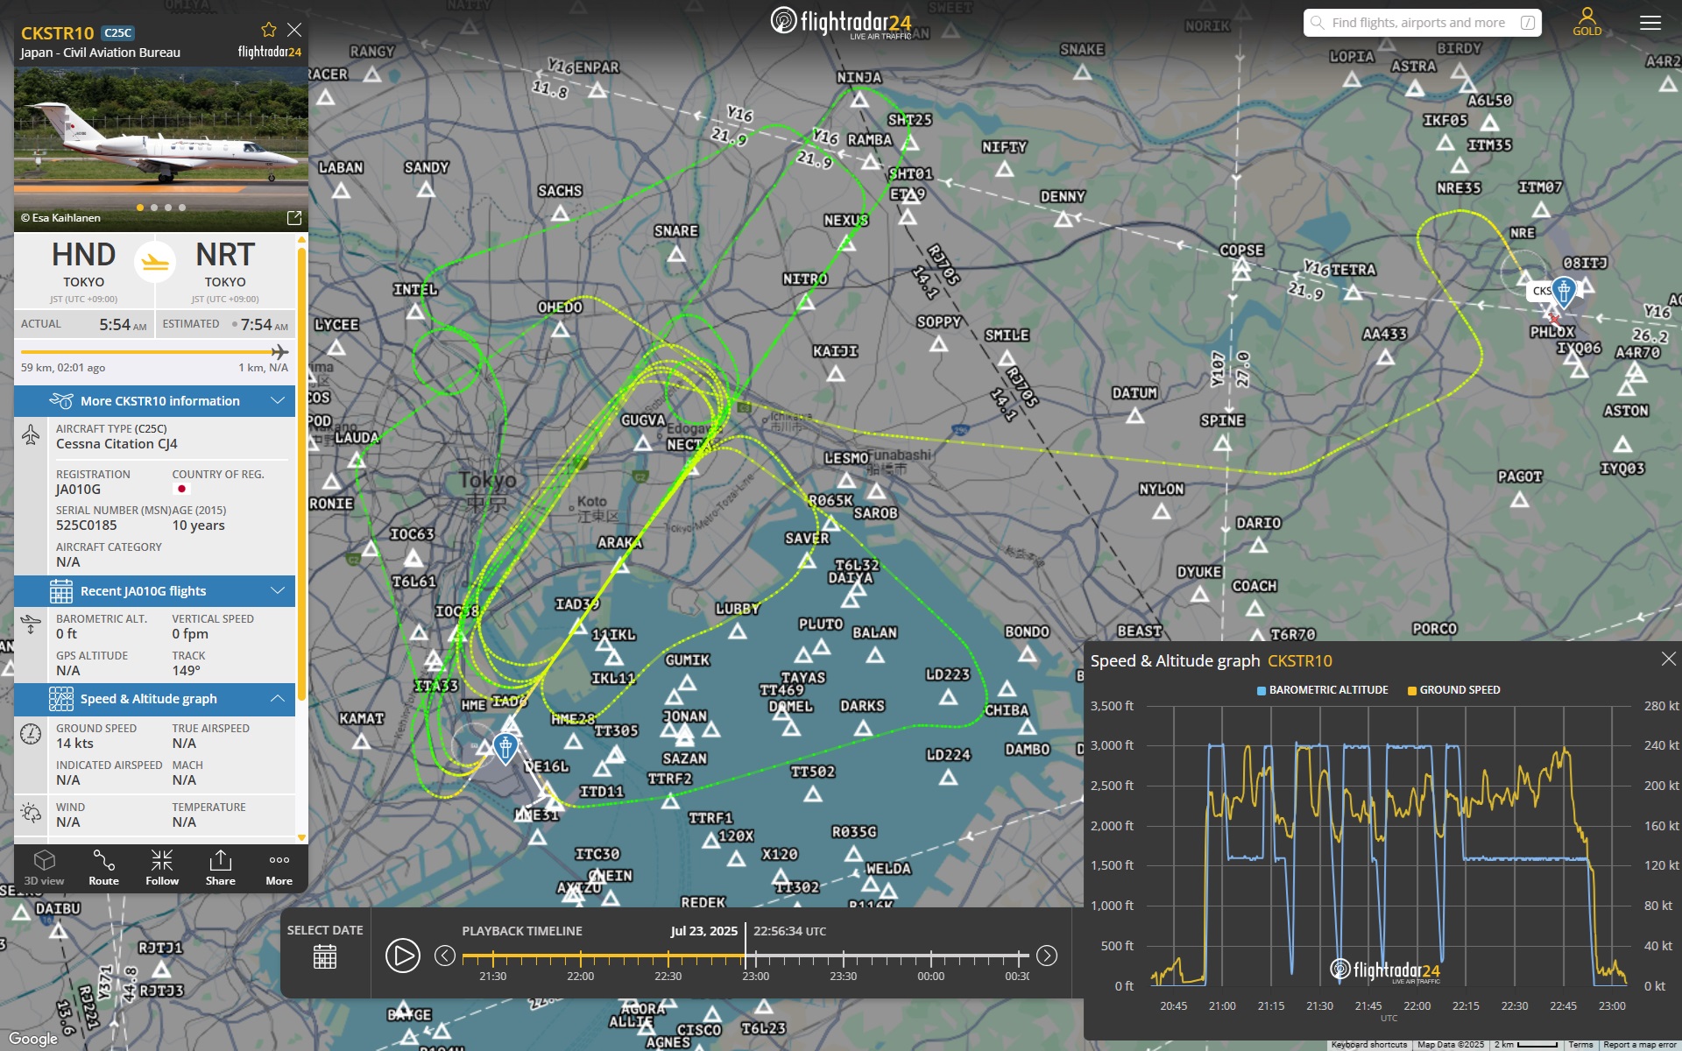Follow the aircraft on map
The height and width of the screenshot is (1051, 1682).
(162, 867)
